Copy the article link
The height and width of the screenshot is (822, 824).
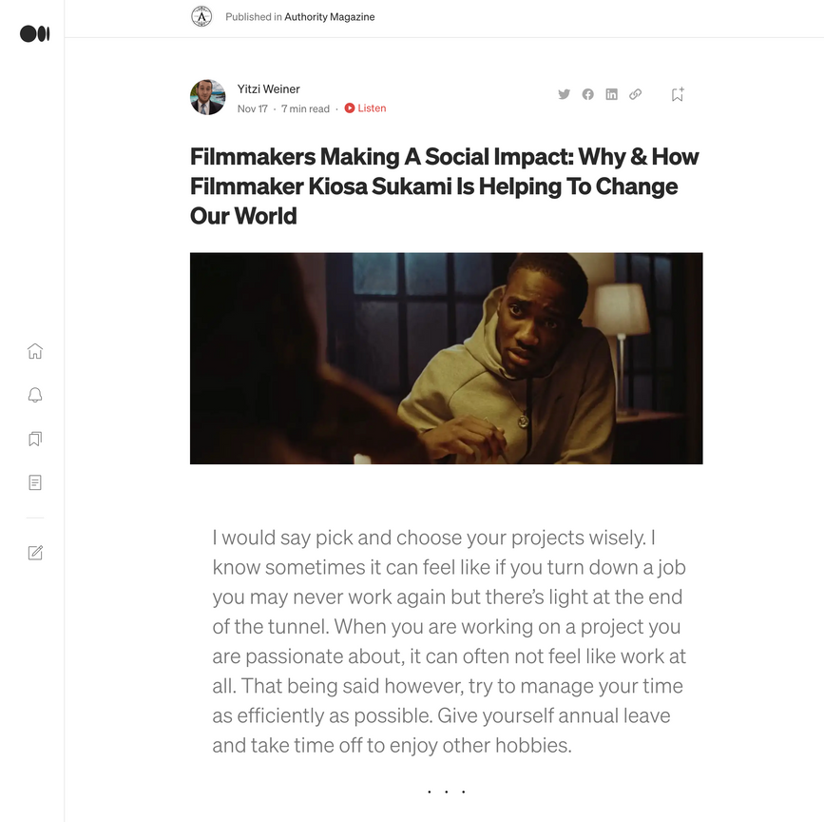pyautogui.click(x=635, y=94)
